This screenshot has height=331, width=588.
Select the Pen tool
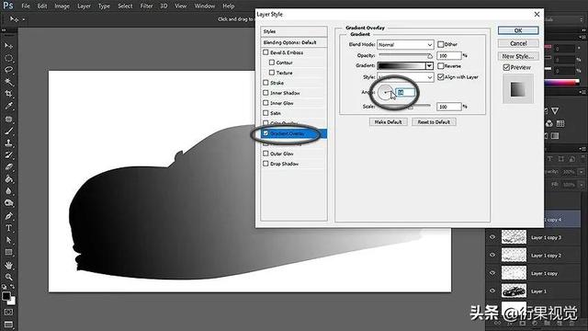[8, 216]
